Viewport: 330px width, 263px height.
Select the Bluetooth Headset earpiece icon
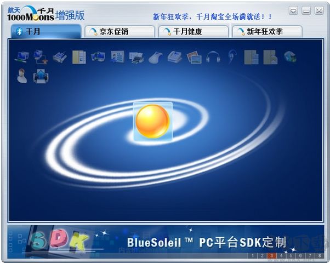click(x=232, y=57)
